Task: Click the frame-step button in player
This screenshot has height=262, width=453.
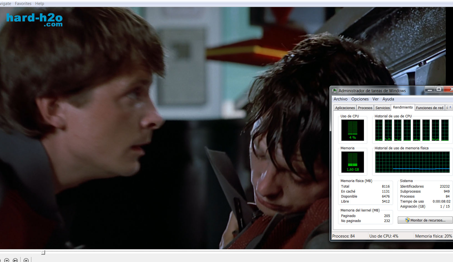Action: click(26, 260)
